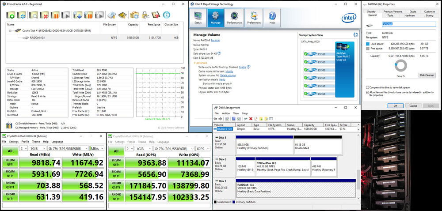The height and width of the screenshot is (211, 442).
Task: Click PrimoCache flush deferred data icon (blue arrow)
Action: click(77, 15)
